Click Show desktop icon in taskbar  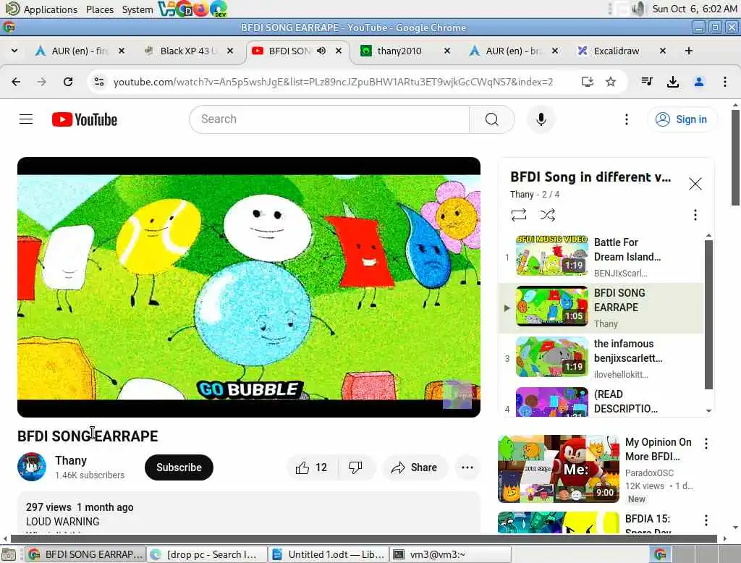pyautogui.click(x=9, y=554)
